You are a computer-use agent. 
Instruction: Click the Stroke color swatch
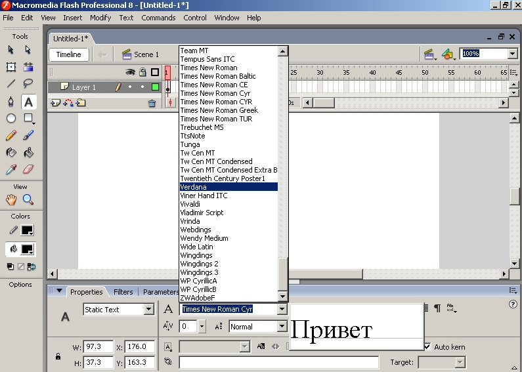(x=28, y=230)
